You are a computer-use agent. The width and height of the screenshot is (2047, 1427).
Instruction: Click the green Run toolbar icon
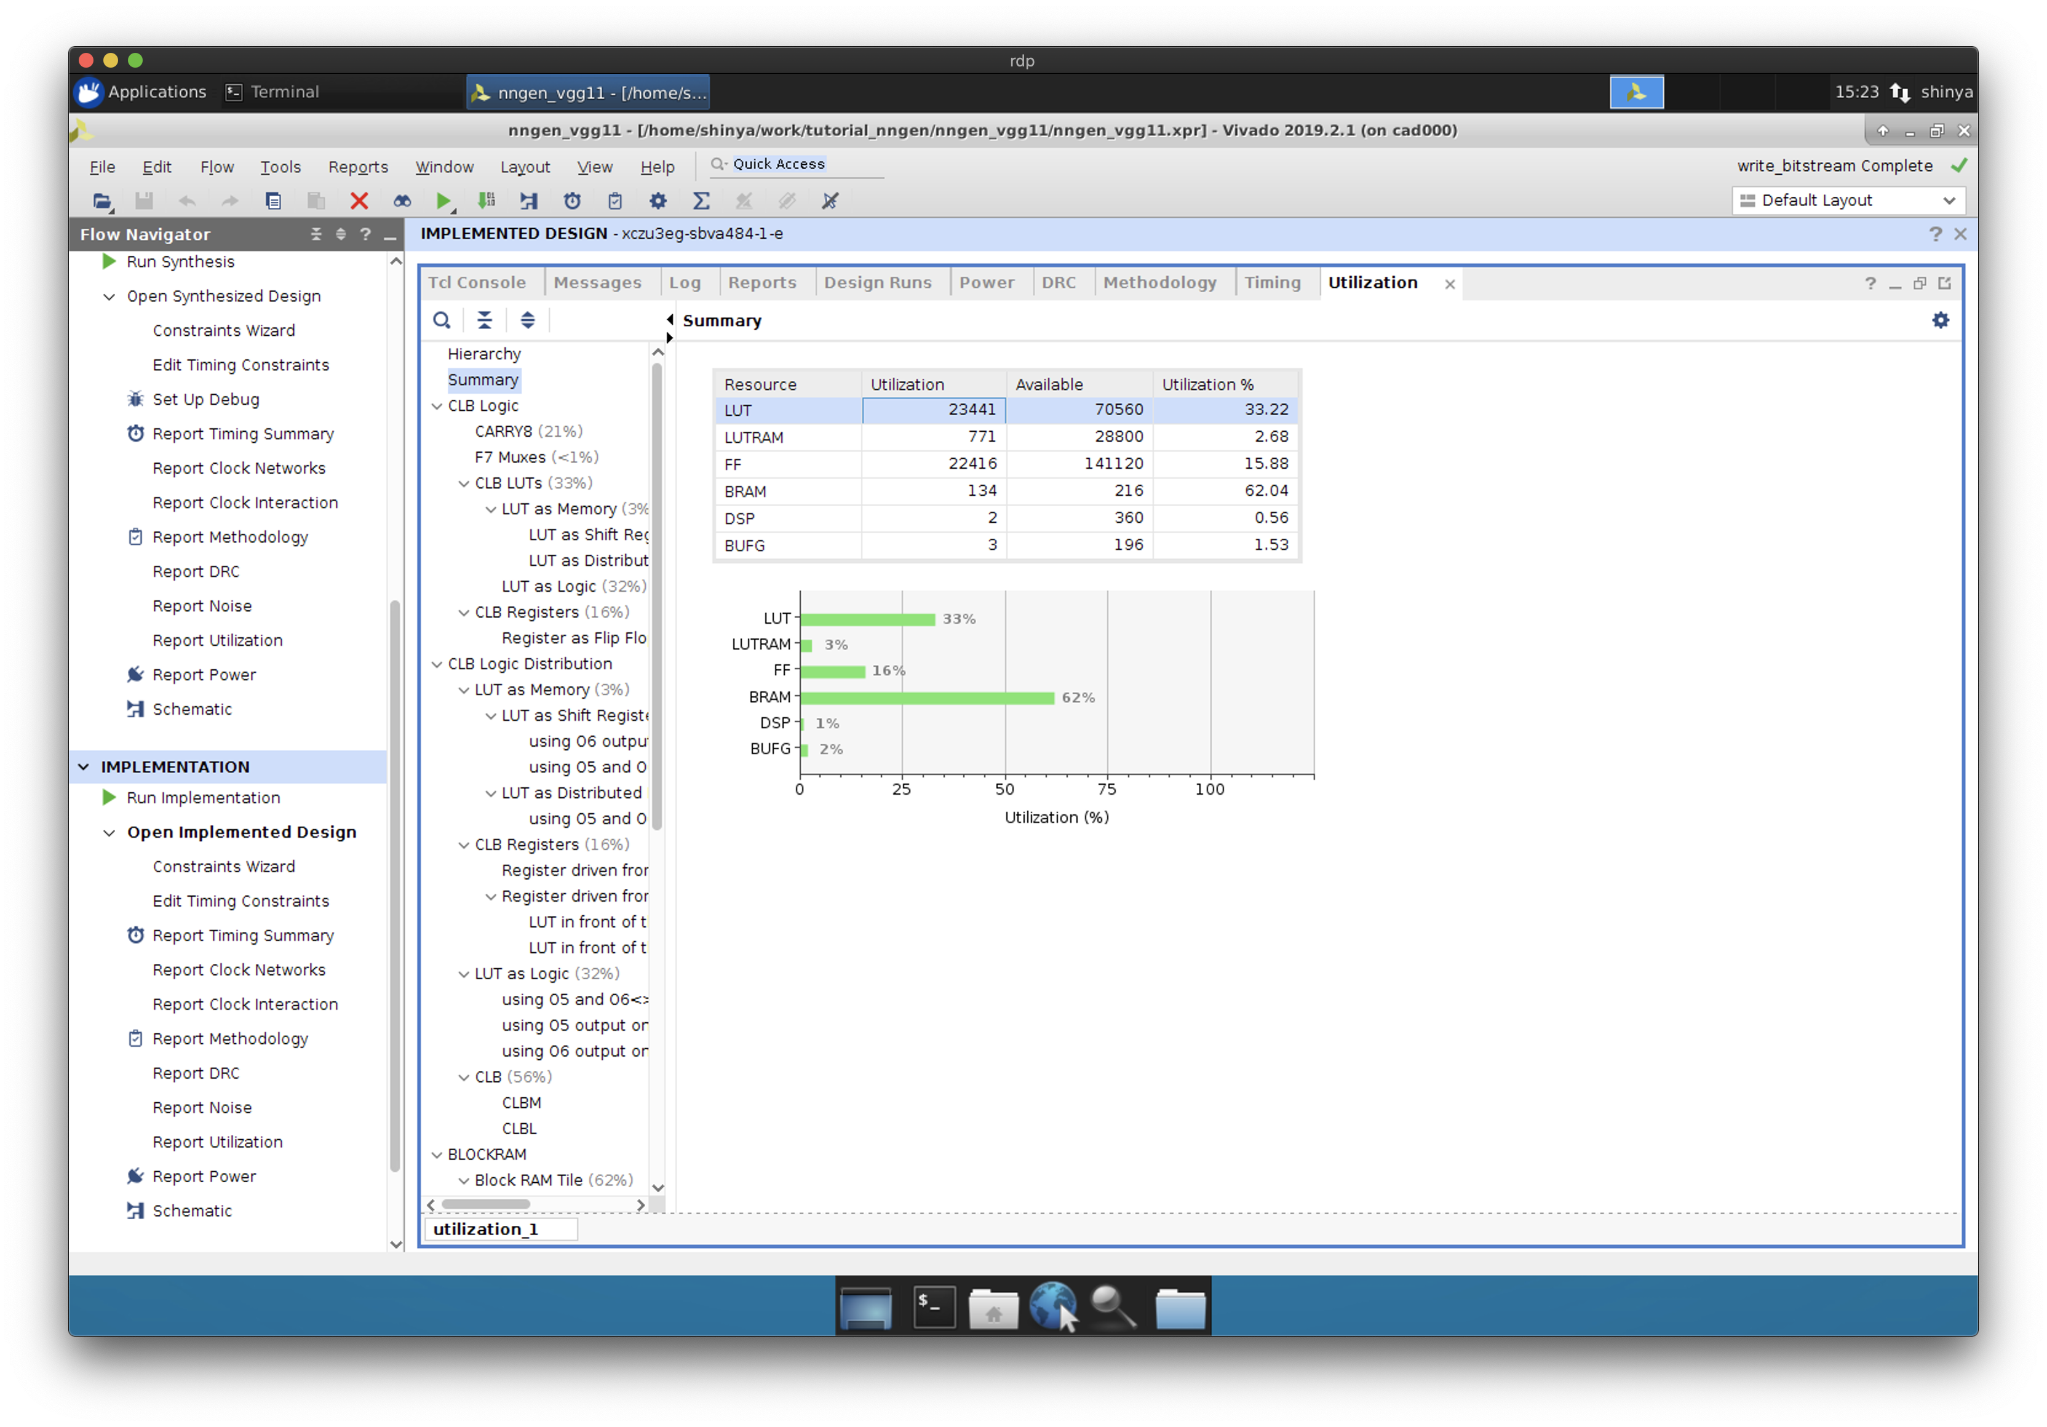[443, 201]
